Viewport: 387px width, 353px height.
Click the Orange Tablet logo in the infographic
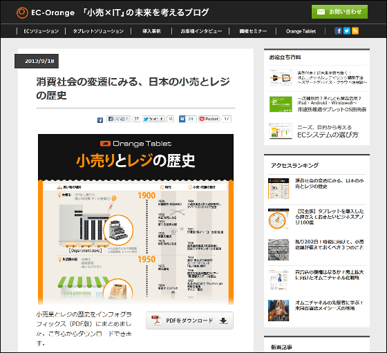coord(135,144)
